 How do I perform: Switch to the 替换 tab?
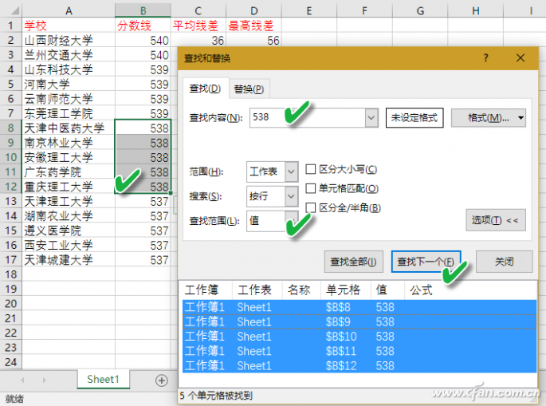coord(249,89)
